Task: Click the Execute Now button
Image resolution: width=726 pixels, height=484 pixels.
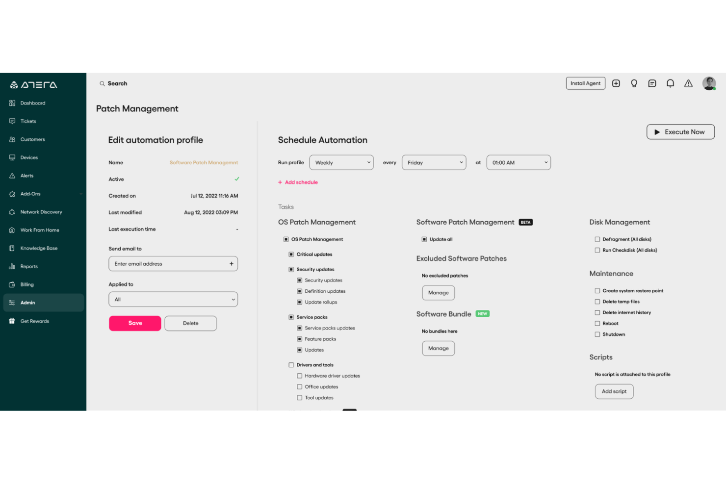Action: coord(680,131)
